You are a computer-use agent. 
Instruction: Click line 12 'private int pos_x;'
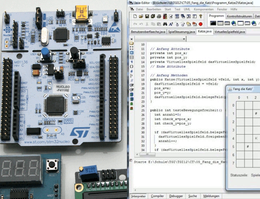pos(169,53)
